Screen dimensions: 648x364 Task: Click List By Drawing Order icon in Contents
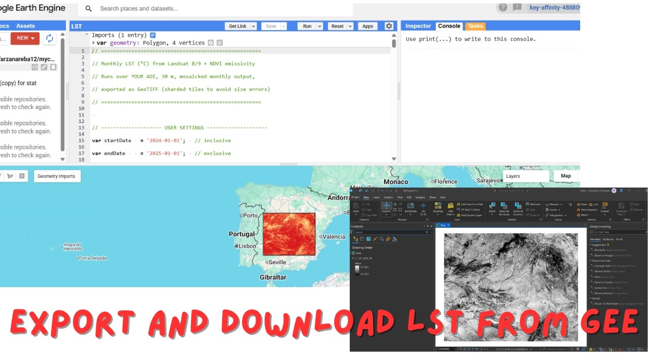356,239
